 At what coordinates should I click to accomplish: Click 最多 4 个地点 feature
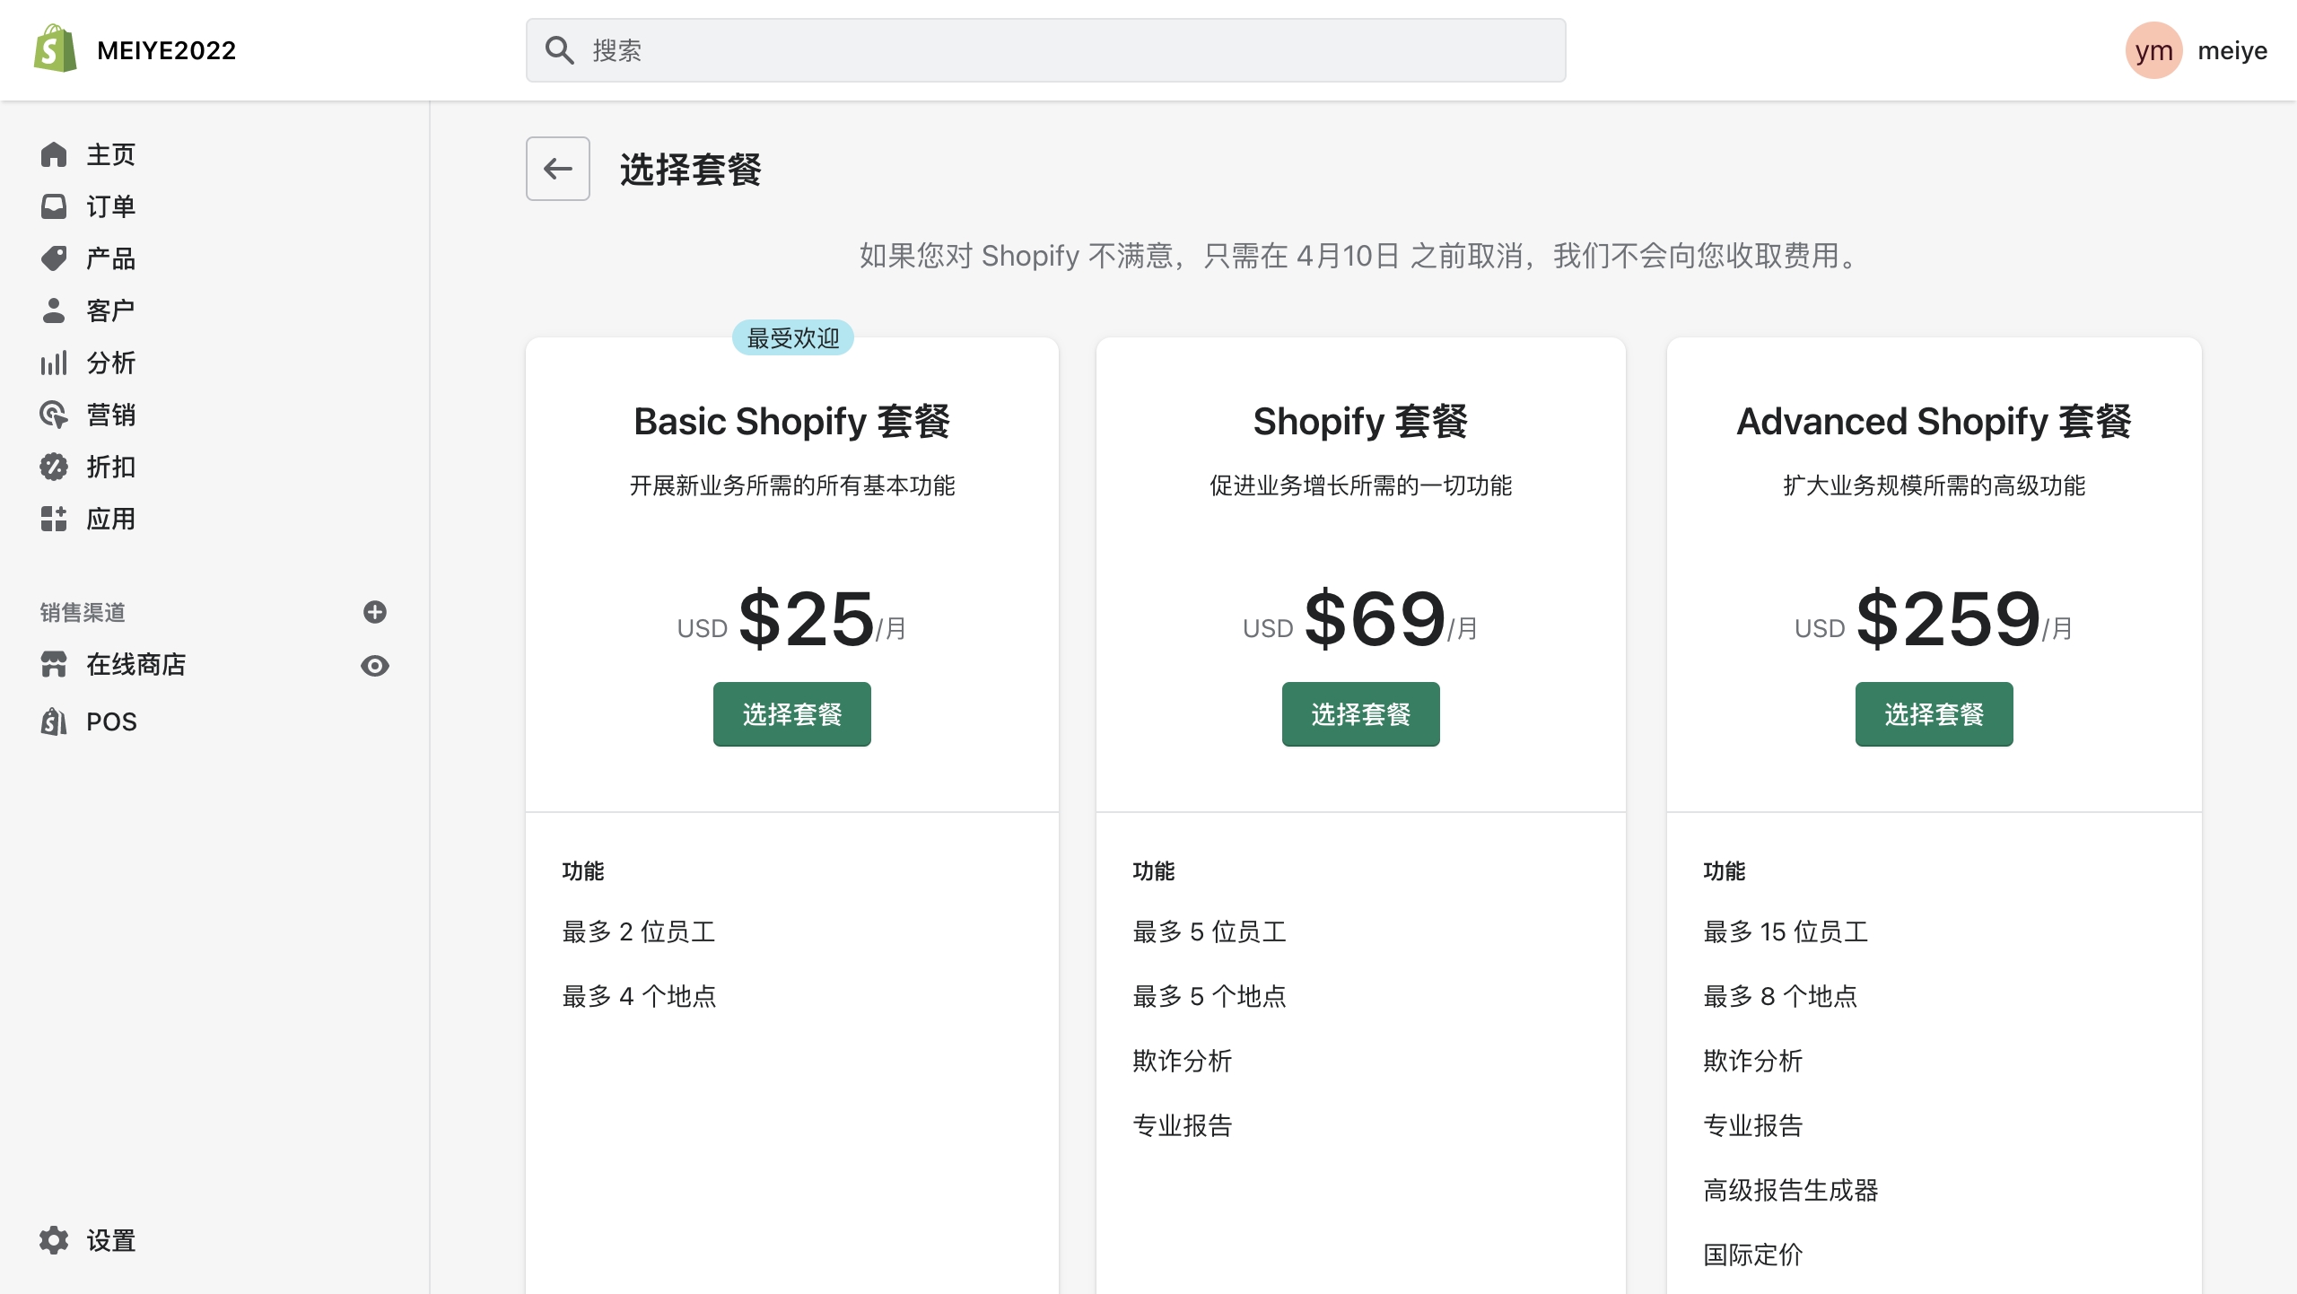(x=639, y=997)
